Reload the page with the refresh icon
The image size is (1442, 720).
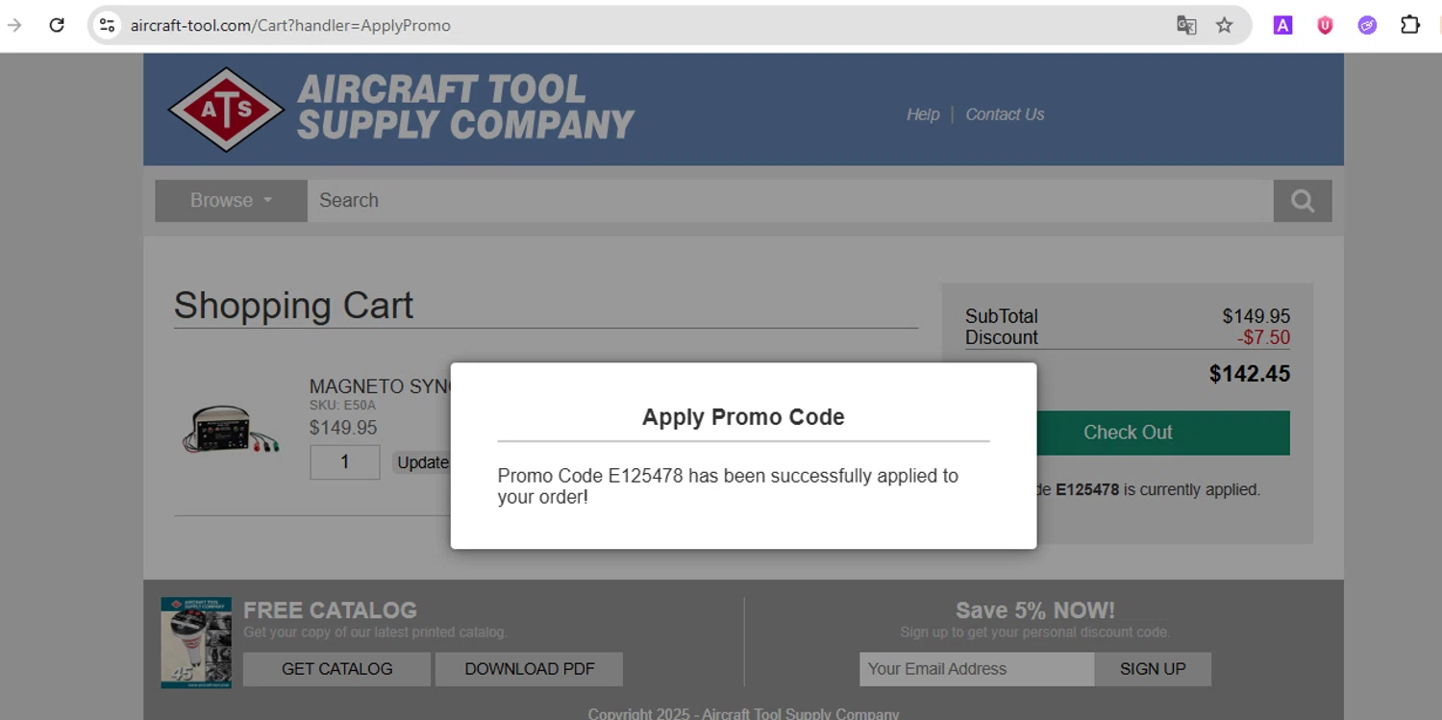point(57,25)
